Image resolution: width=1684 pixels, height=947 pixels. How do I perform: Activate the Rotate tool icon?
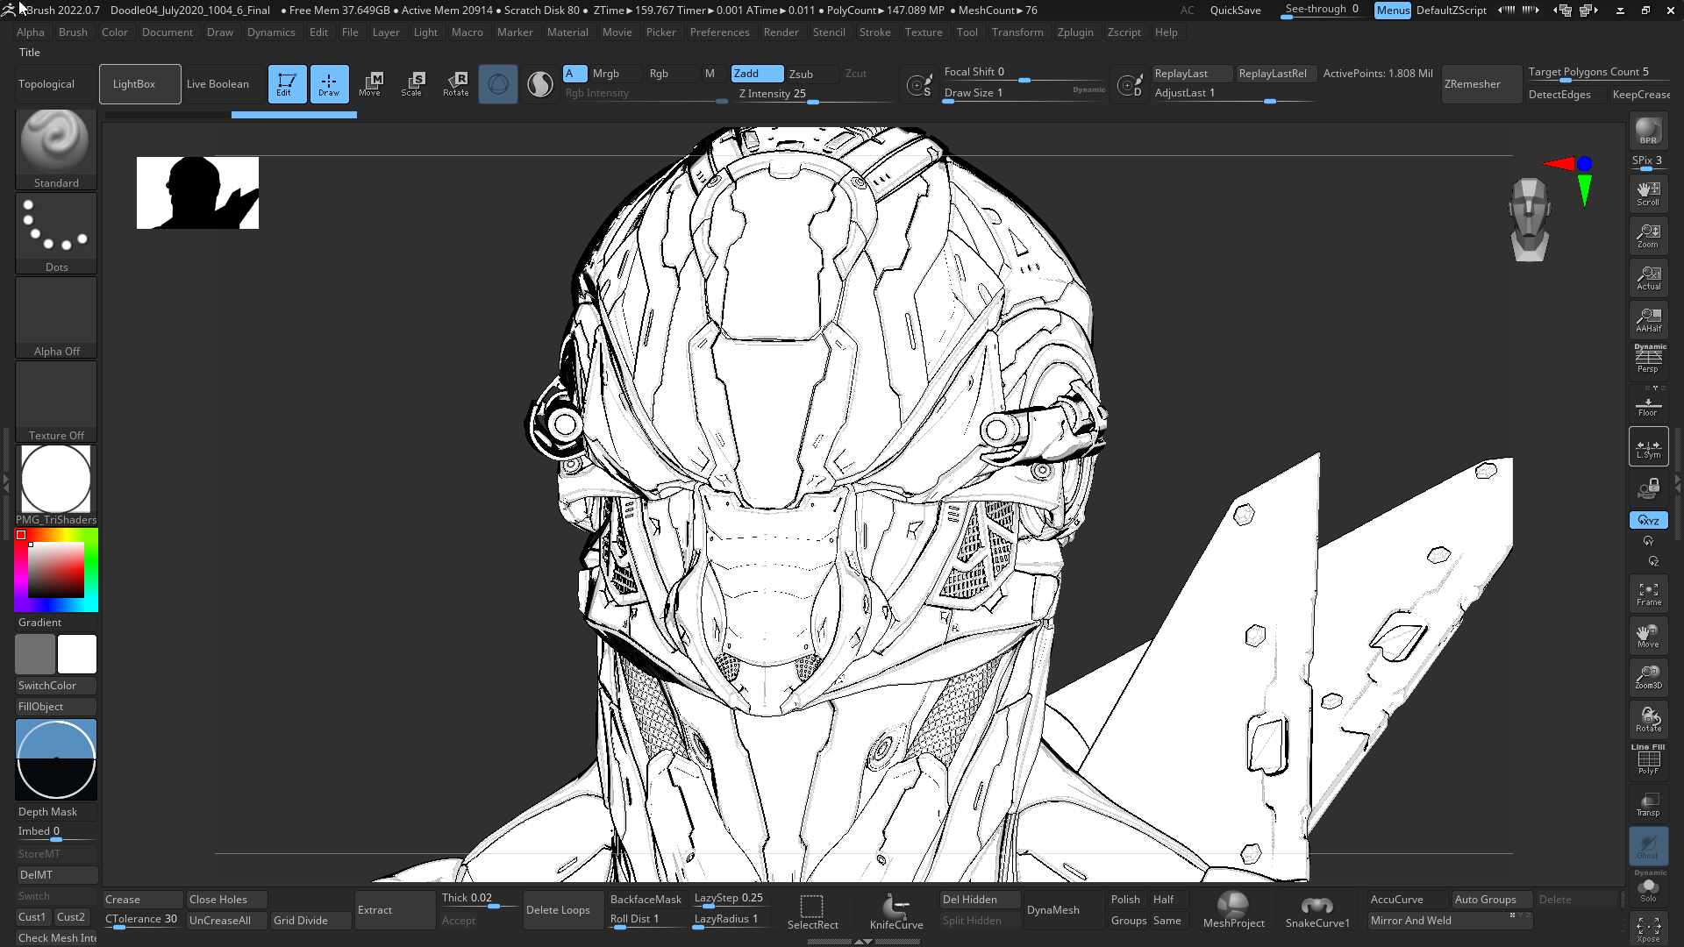tap(455, 84)
